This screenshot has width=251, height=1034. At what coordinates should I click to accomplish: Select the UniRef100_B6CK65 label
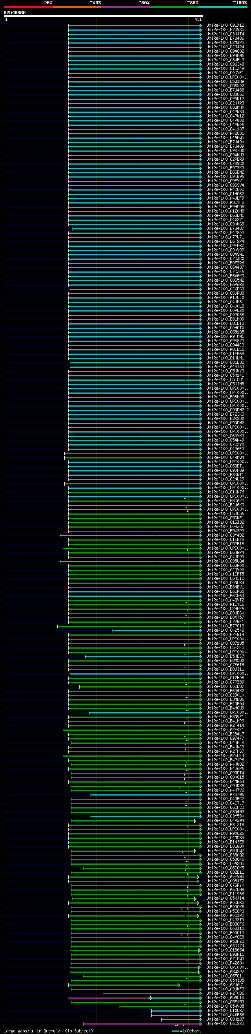point(226,592)
